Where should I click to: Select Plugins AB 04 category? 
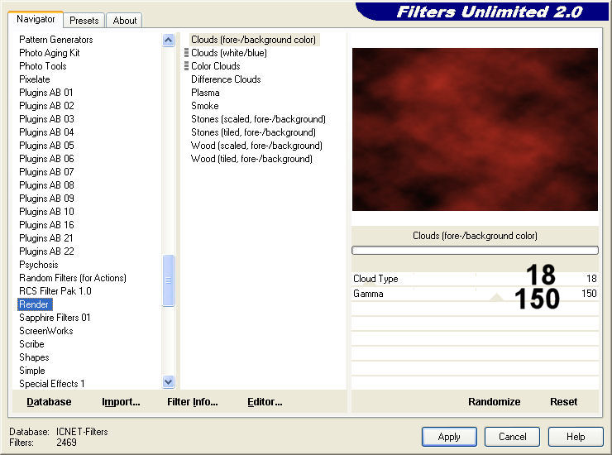(x=46, y=132)
